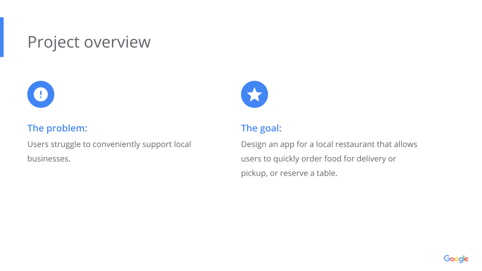
Task: Click the word "businesses." in the problem text
Action: tap(49, 159)
